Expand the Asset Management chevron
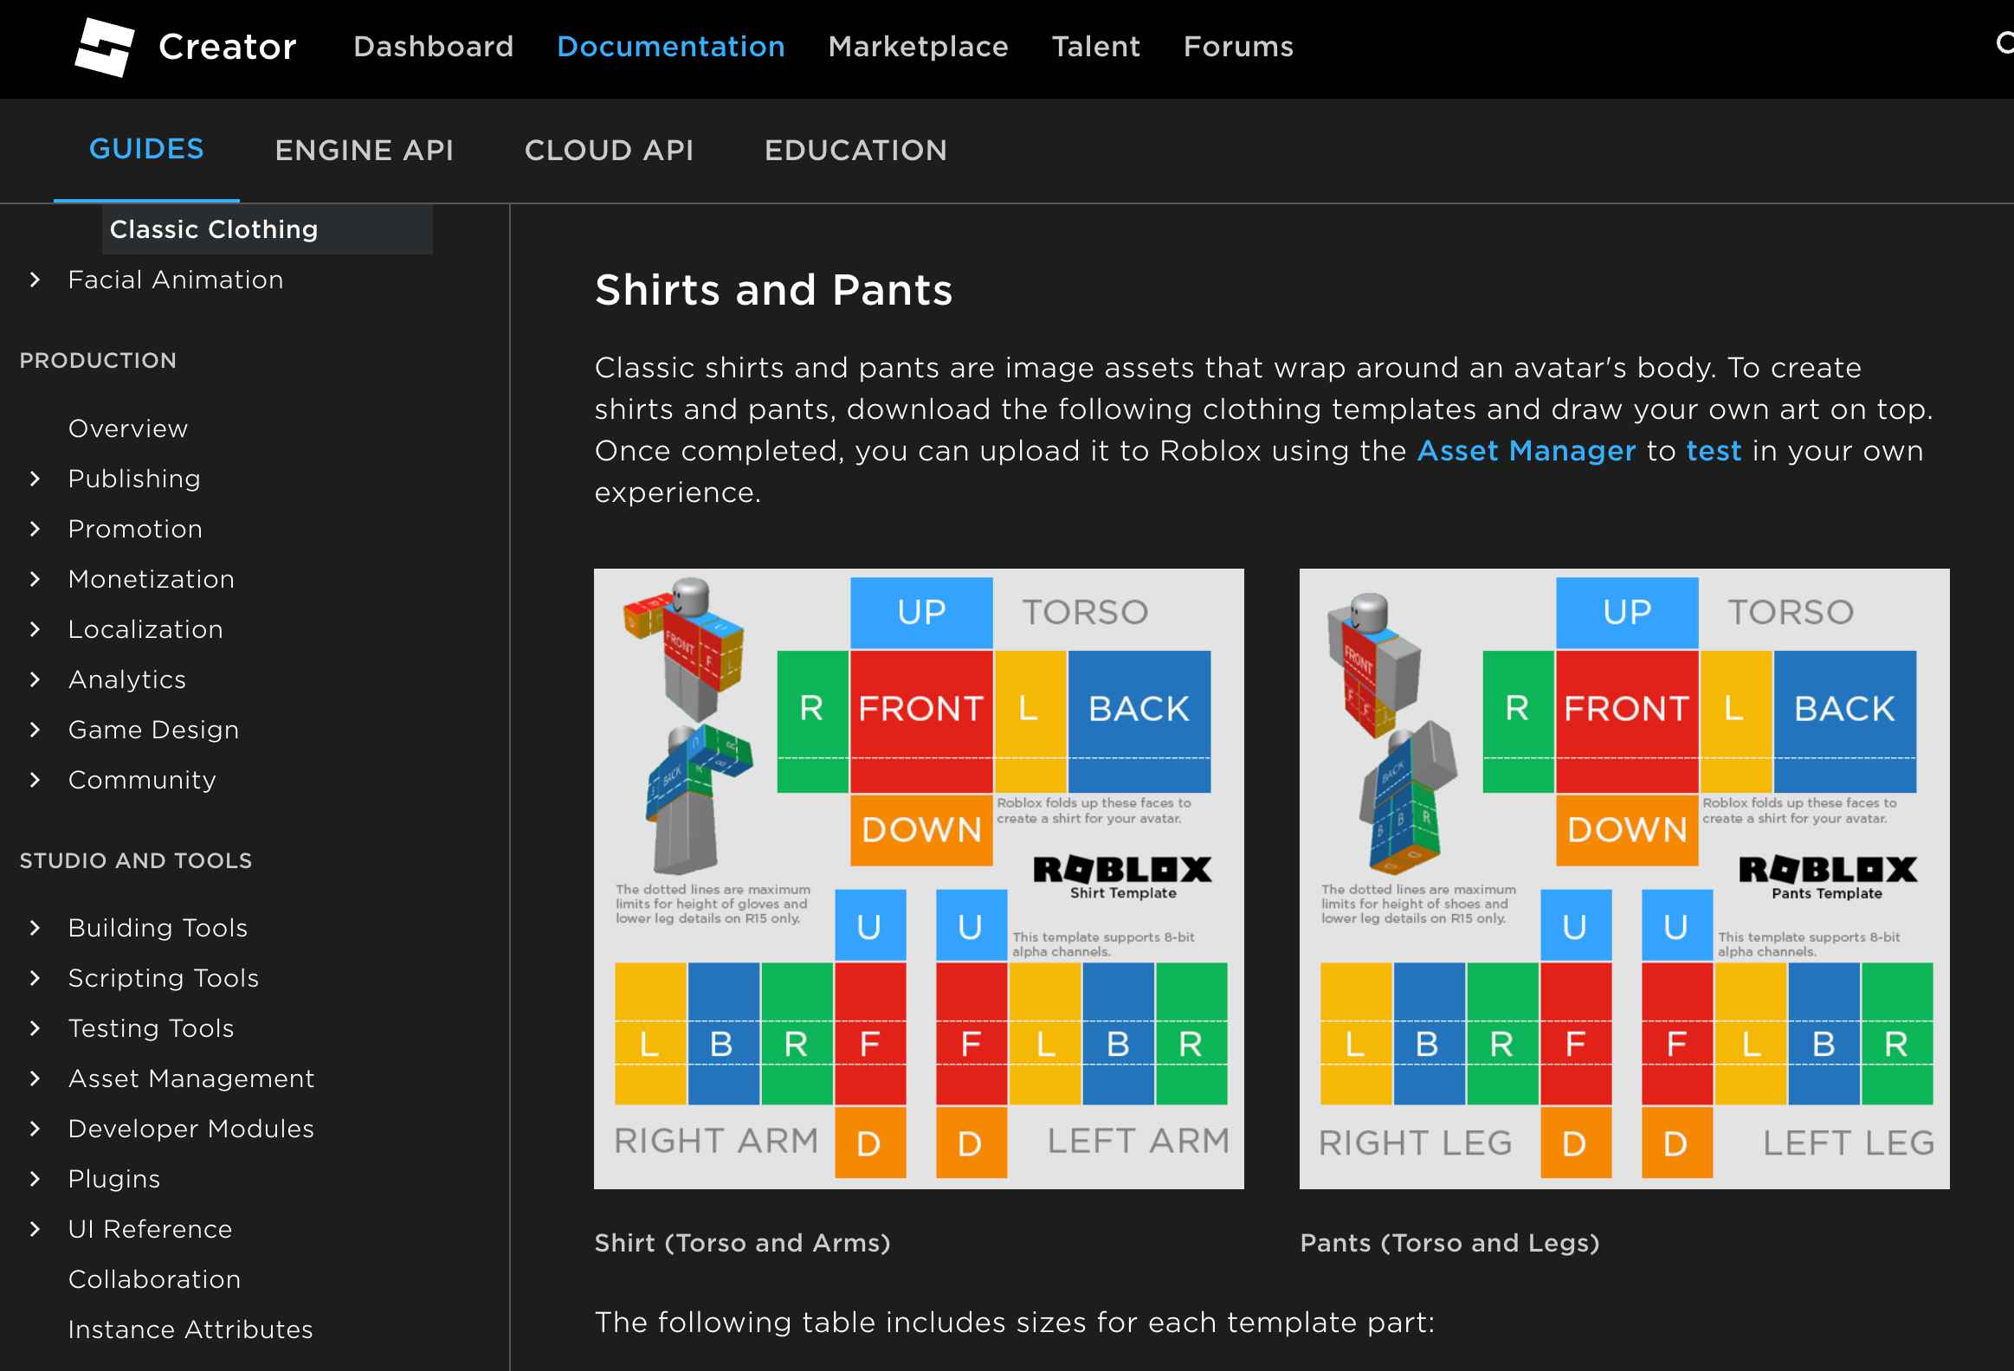The width and height of the screenshot is (2014, 1371). click(x=35, y=1078)
